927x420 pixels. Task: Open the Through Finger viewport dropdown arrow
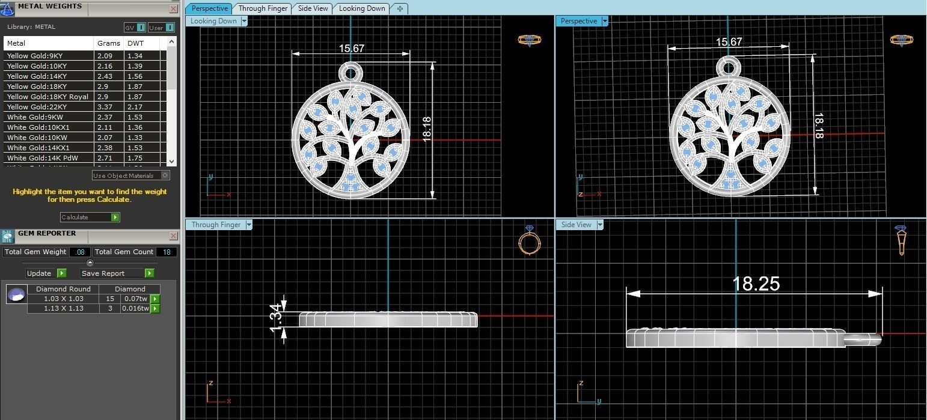click(x=248, y=225)
